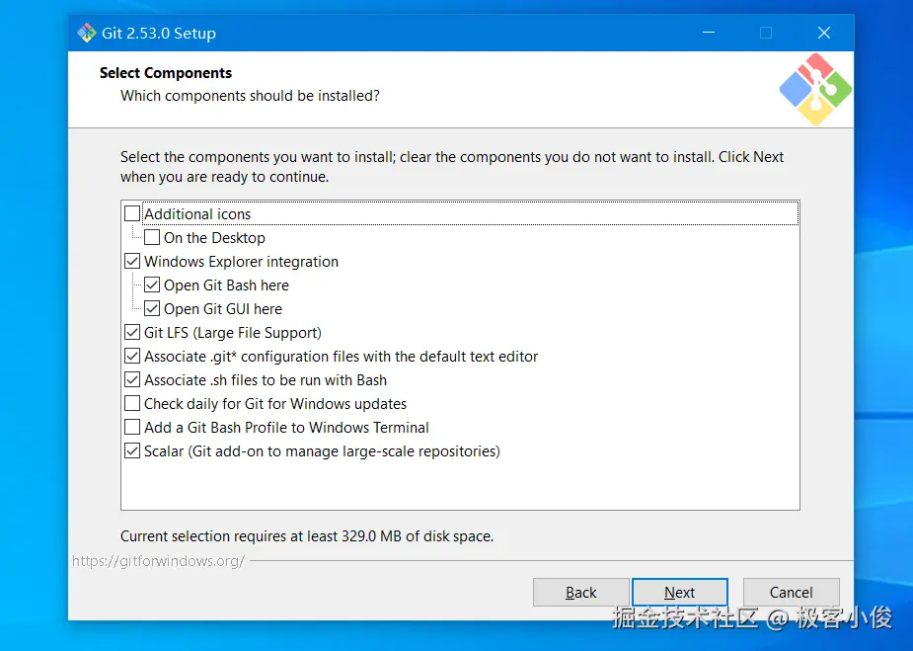The height and width of the screenshot is (651, 913).
Task: Go Back to previous setup page
Action: (x=580, y=593)
